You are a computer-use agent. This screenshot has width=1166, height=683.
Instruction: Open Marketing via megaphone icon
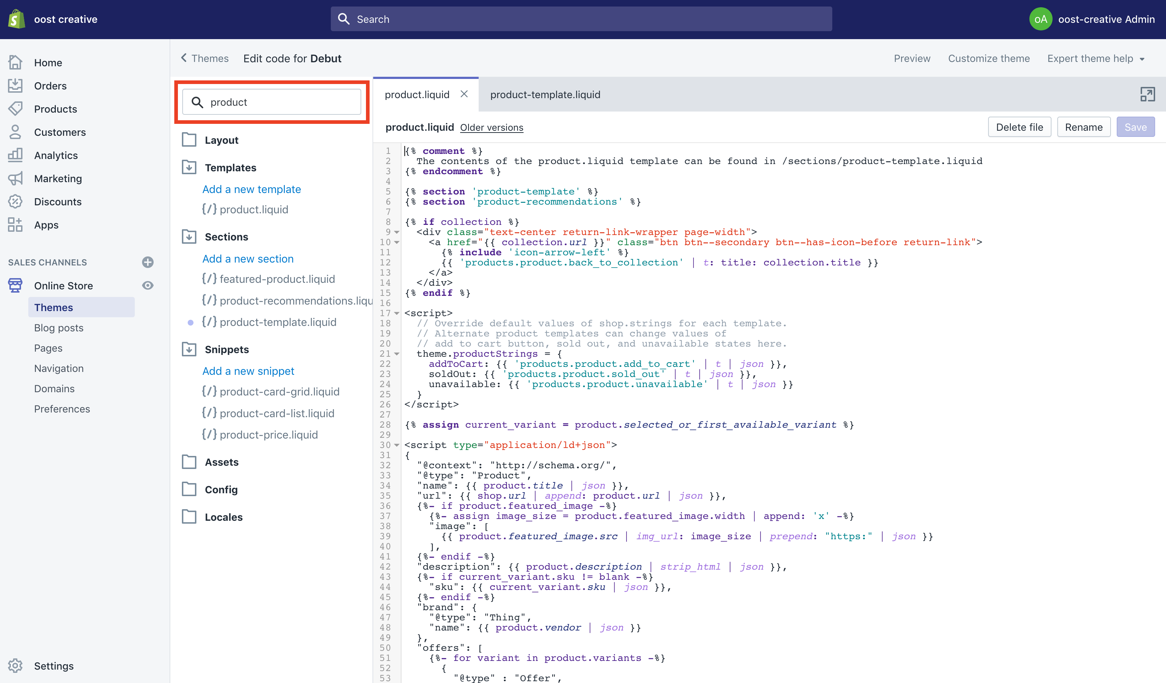[15, 178]
